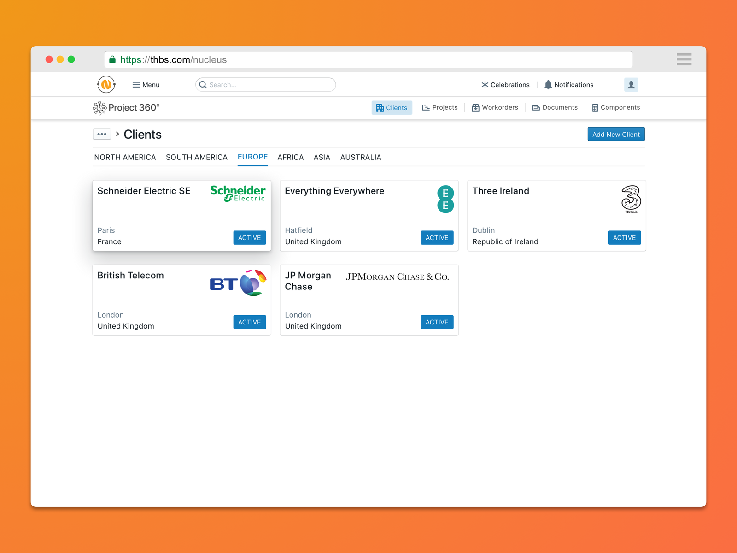Click ACTIVE badge on British Telecom card
Screen dimensions: 737x553
click(250, 322)
